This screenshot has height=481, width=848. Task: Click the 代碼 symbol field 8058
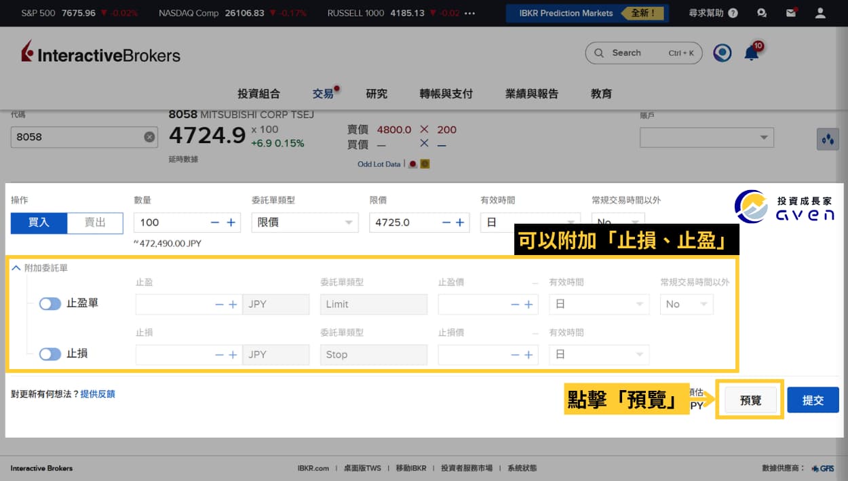(x=84, y=137)
